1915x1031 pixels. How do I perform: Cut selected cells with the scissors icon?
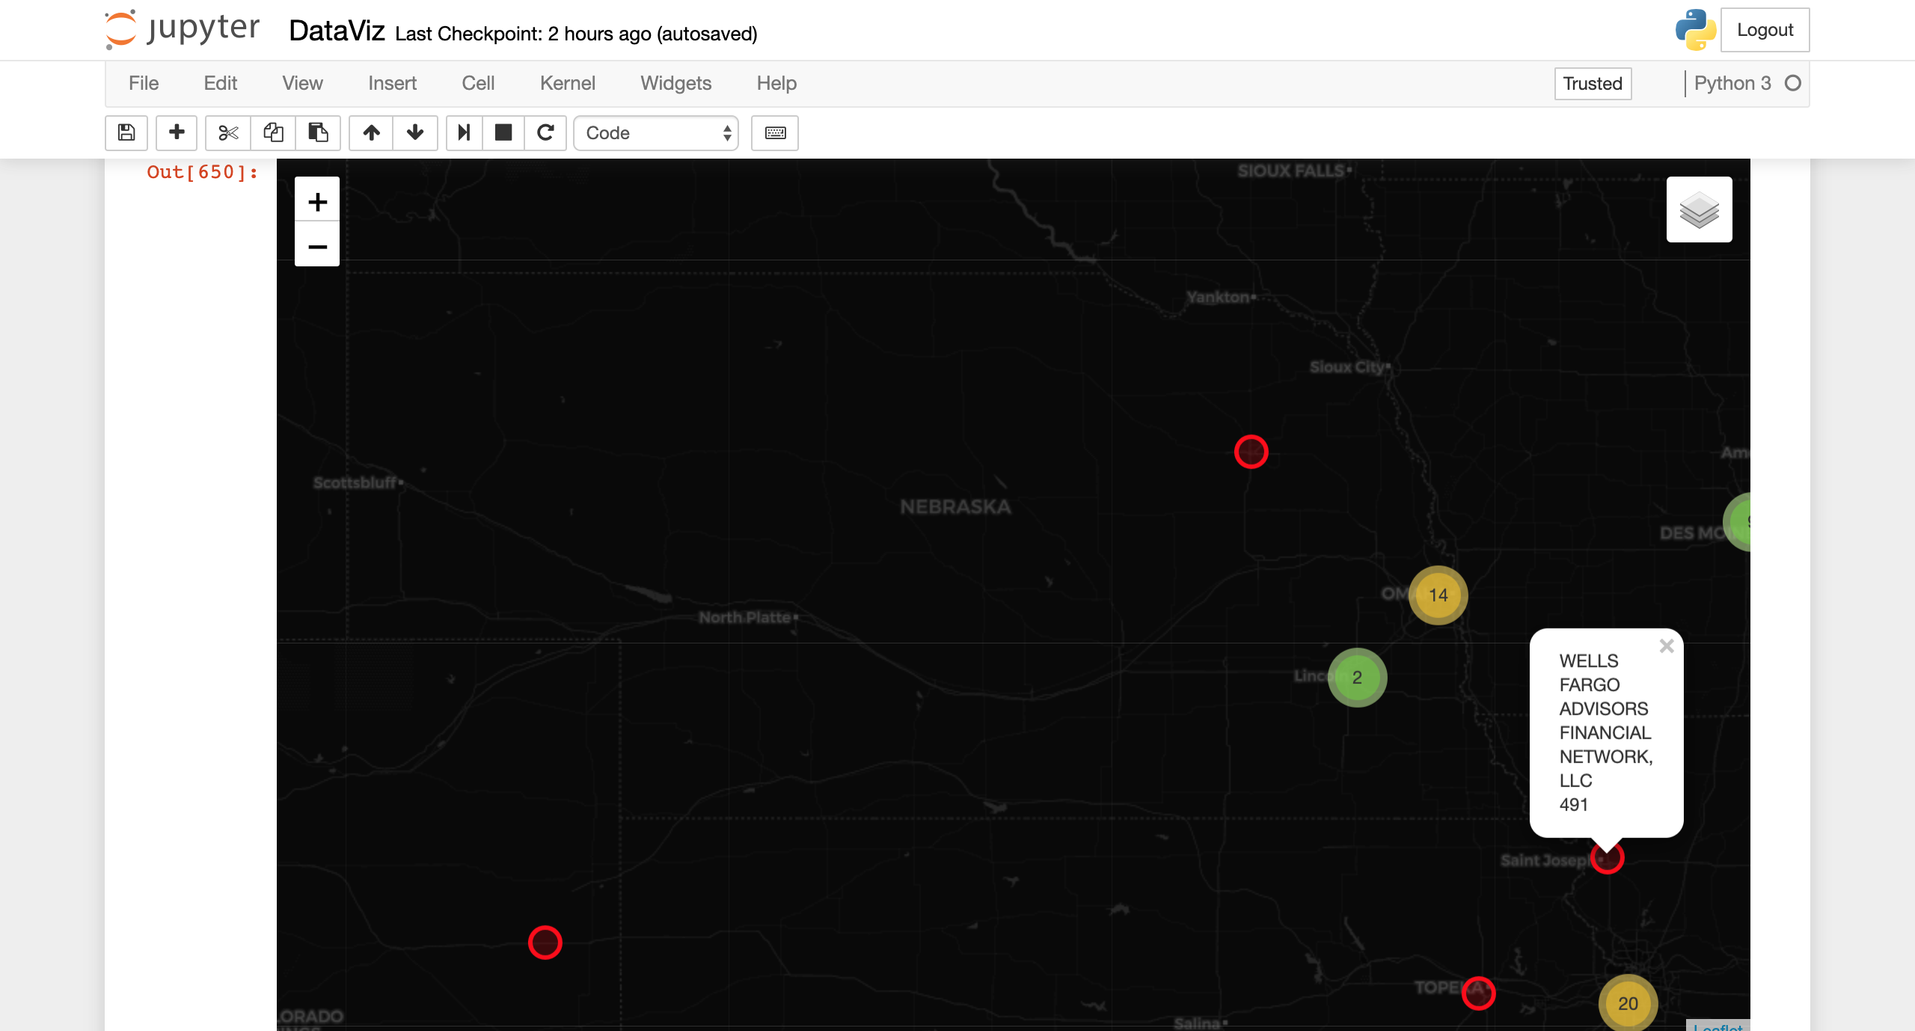[x=228, y=132]
